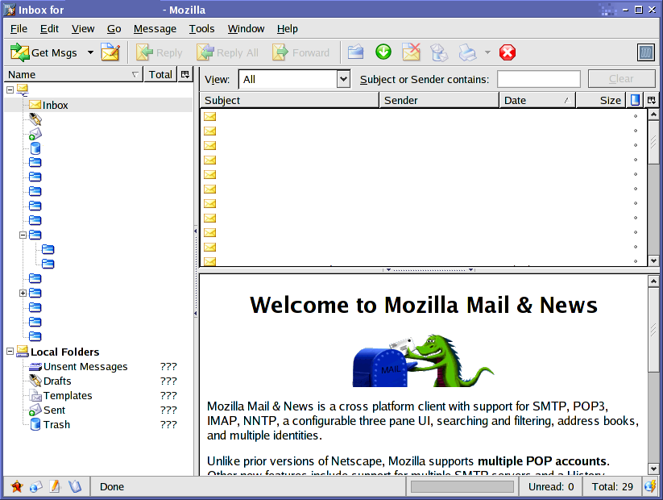The width and height of the screenshot is (663, 500).
Task: Select the unlabeled Drafts pen icon under Inbox
Action: coord(35,119)
